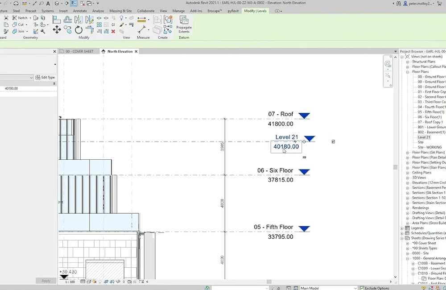Click the Hide in View light bulb
The image size is (446, 290).
[121, 18]
